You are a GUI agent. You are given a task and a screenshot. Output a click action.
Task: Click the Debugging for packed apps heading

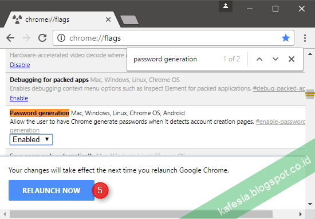click(x=49, y=80)
